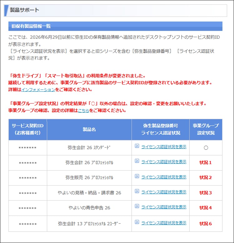The image size is (234, 243).
Task: Click masked ID in やよいの青色申告 26 row
Action: point(27,208)
